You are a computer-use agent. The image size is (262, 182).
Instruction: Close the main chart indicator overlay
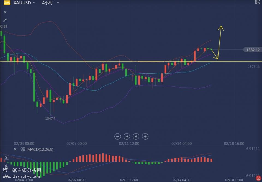coord(5,12)
